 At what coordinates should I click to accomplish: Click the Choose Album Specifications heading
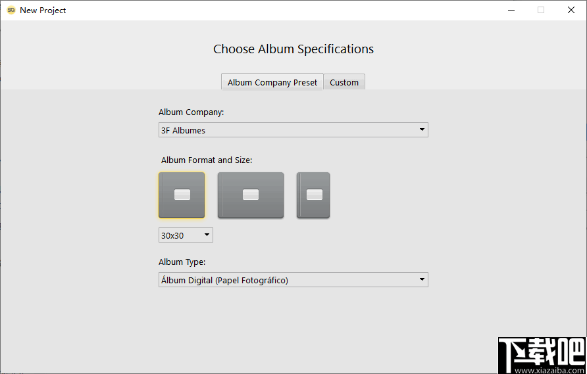293,49
